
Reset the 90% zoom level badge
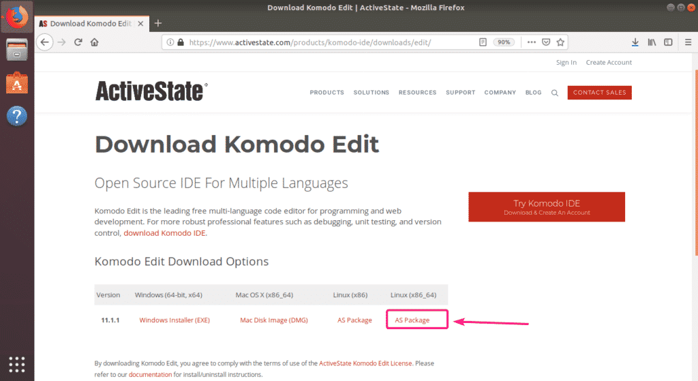tap(504, 42)
